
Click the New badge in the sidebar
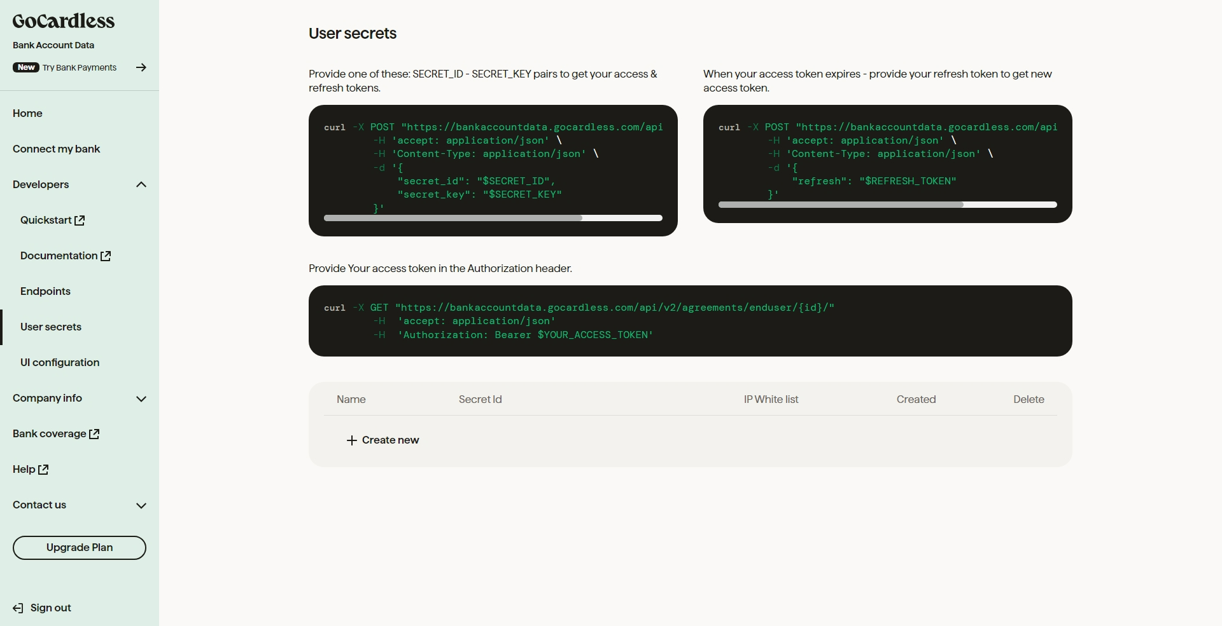(25, 67)
